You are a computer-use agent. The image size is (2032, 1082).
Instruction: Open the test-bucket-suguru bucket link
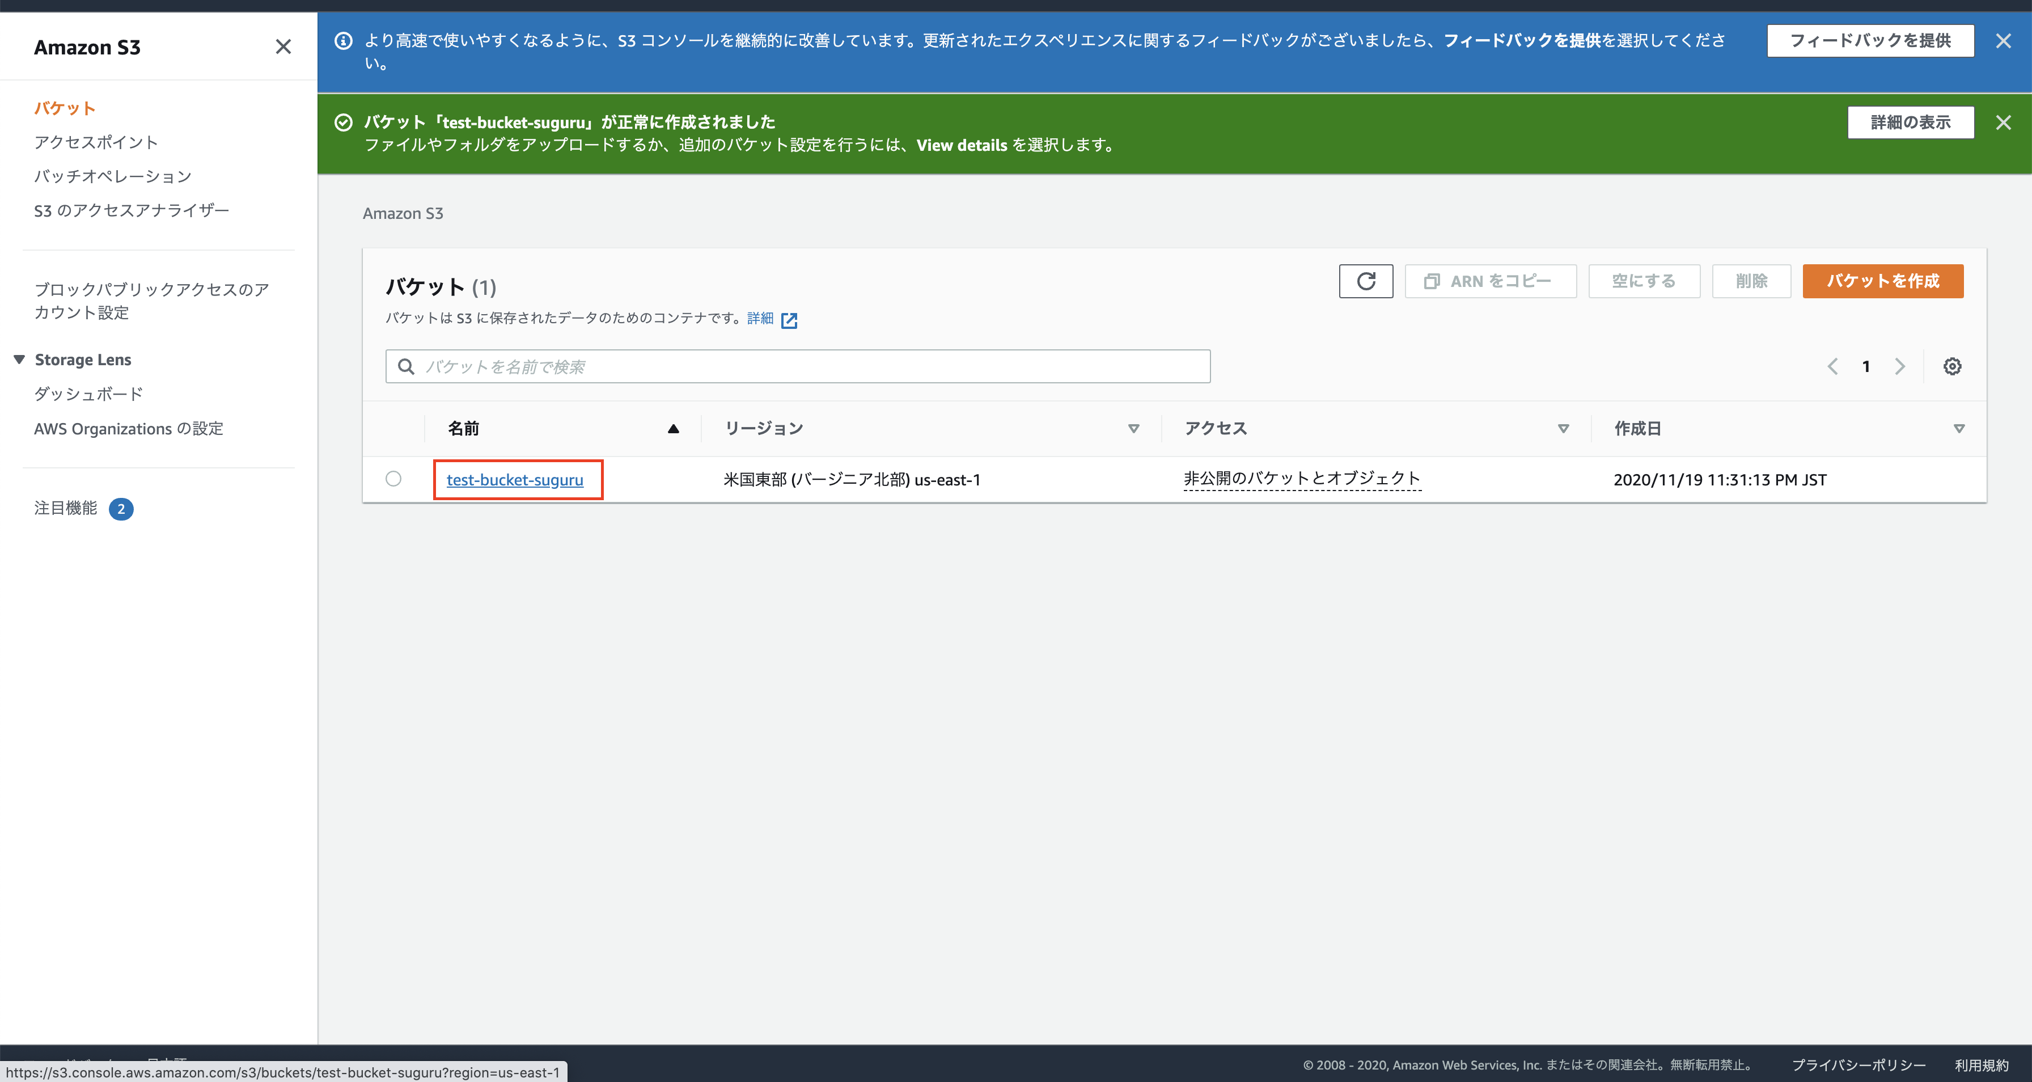coord(514,480)
